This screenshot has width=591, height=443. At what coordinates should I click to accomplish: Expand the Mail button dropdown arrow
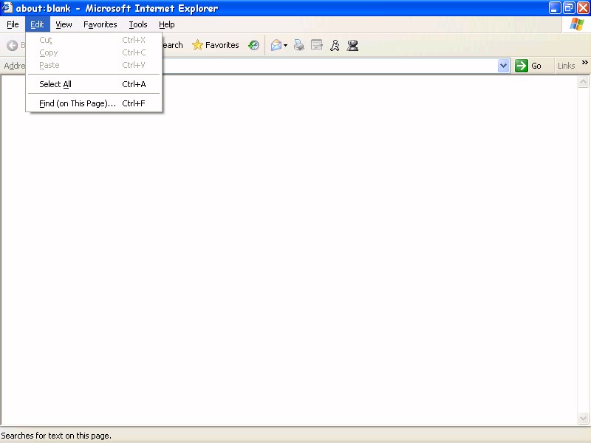pyautogui.click(x=285, y=46)
